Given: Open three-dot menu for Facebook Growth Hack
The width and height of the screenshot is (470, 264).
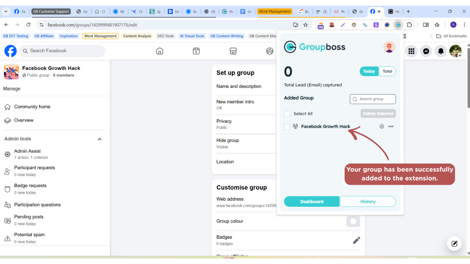Looking at the screenshot, I should 391,126.
